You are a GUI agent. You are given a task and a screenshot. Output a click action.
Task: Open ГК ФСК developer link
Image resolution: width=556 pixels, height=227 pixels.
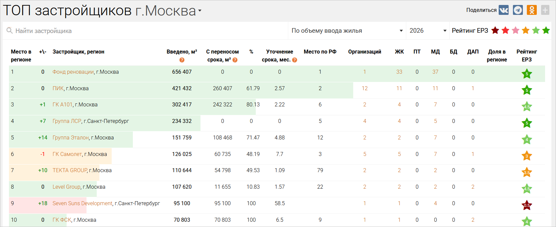pyautogui.click(x=62, y=220)
